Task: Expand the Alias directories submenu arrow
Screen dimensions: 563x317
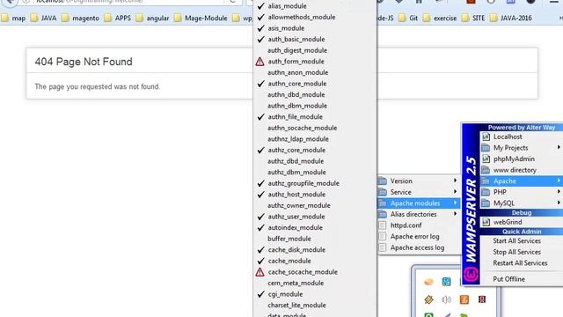Action: click(456, 214)
